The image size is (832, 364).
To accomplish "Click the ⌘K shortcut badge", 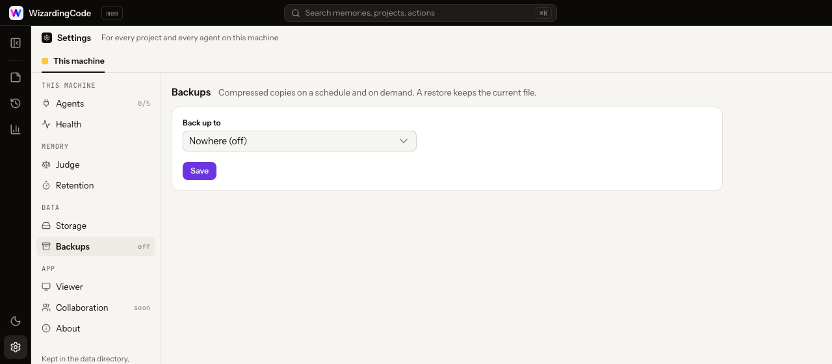I will (x=543, y=13).
